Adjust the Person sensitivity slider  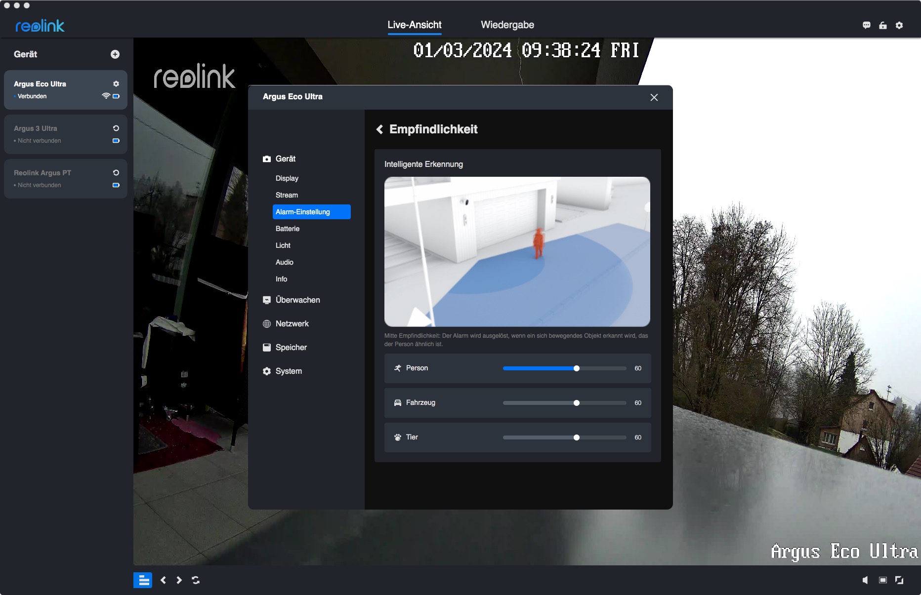tap(576, 368)
